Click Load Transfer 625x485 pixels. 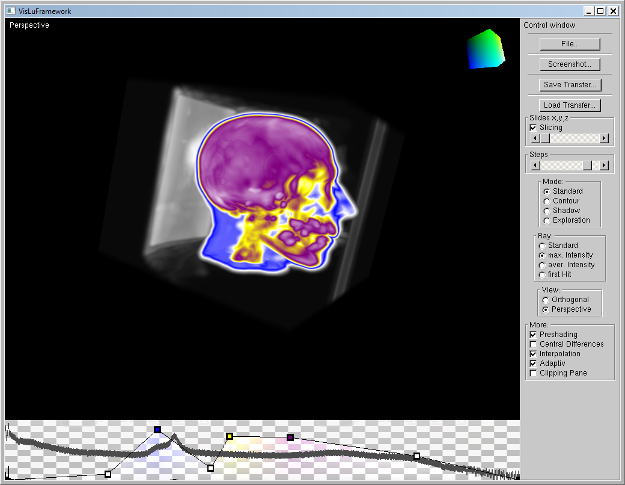click(x=570, y=105)
